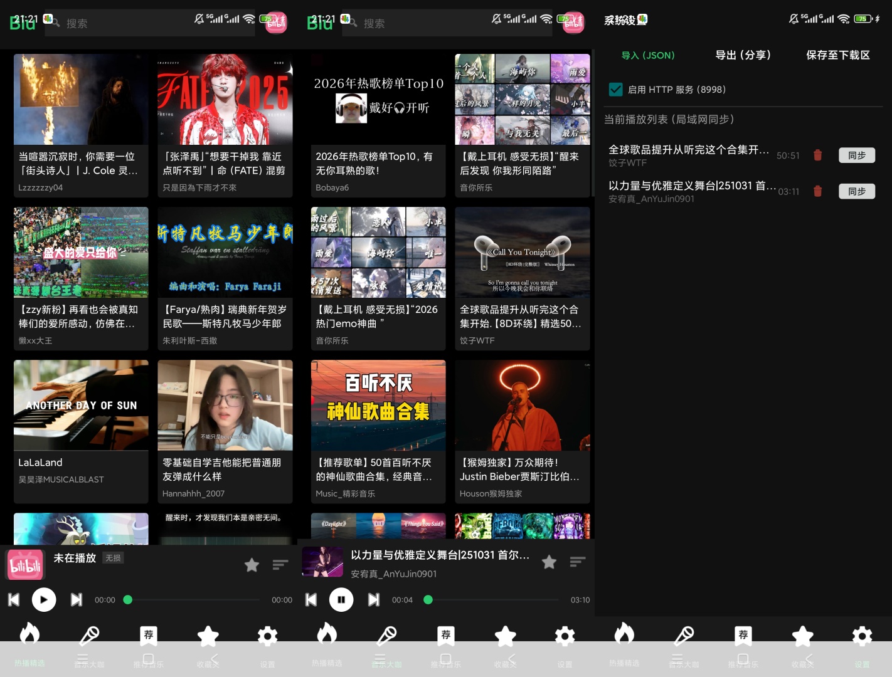
Task: Select the 导入 (JSON) option
Action: point(648,55)
